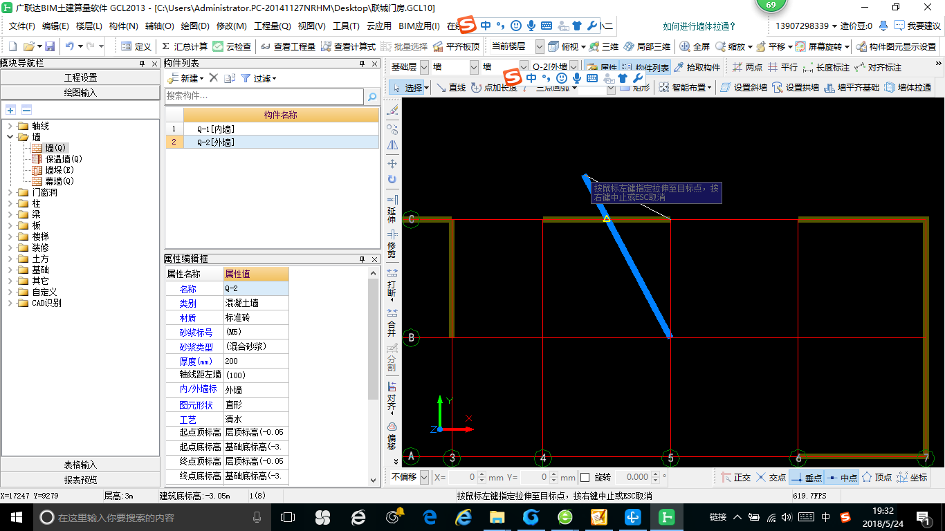945x531 pixels.
Task: Toggle the 构件列表 component list button
Action: 645,67
